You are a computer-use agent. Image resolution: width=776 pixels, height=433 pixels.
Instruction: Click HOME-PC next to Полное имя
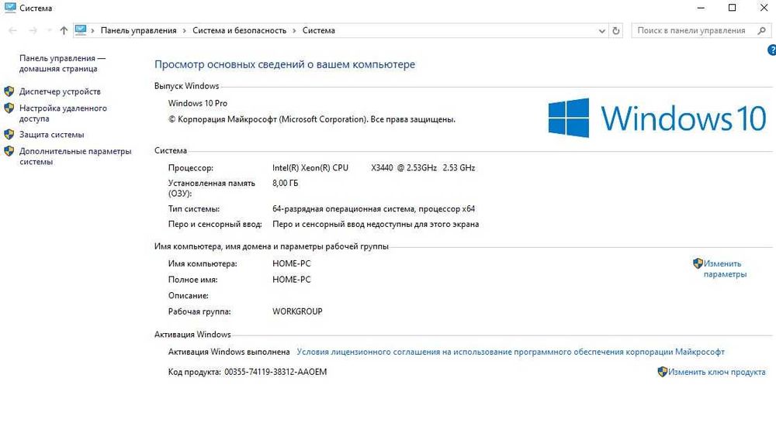click(x=292, y=280)
